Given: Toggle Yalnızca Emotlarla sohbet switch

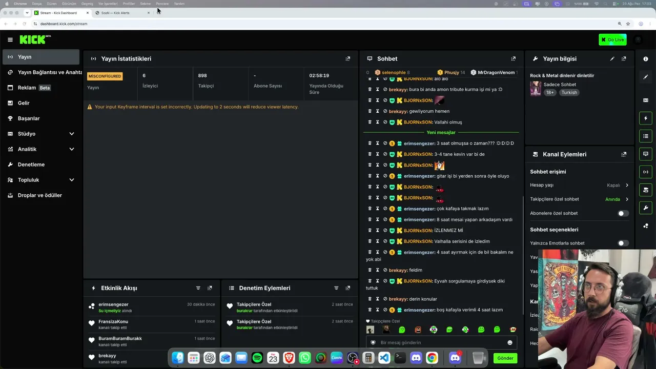Looking at the screenshot, I should (x=623, y=243).
